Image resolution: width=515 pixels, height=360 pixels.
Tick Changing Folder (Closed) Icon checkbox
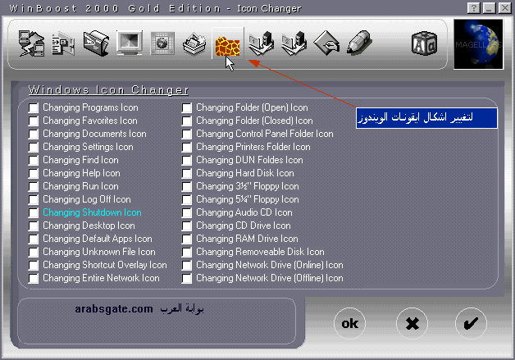click(186, 121)
